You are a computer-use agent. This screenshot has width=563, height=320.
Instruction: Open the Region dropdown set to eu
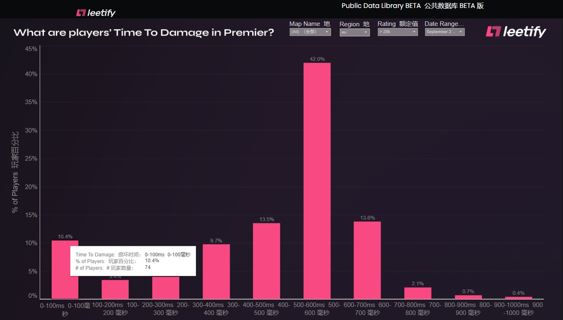tap(354, 32)
